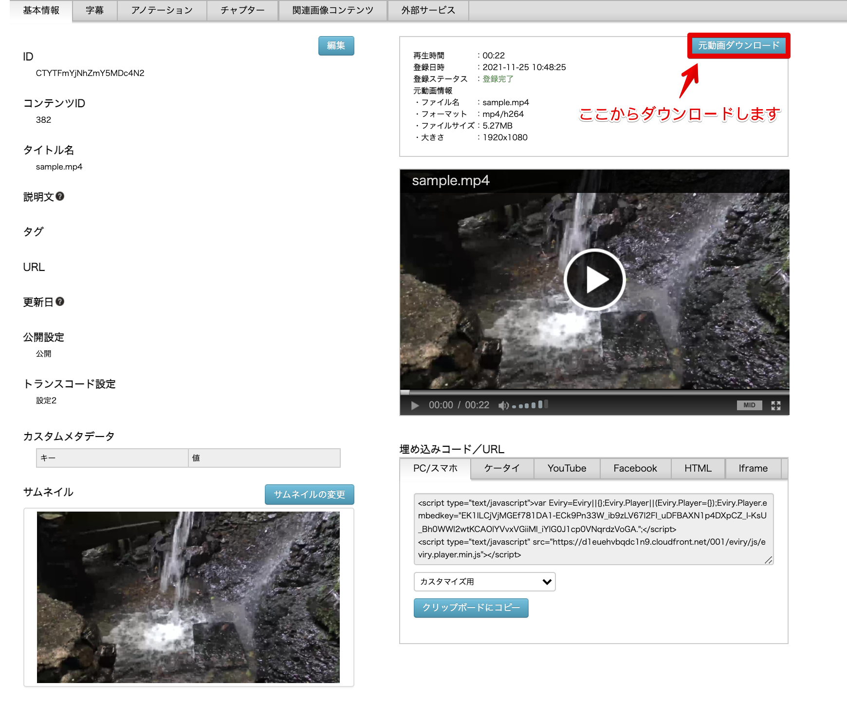The height and width of the screenshot is (724, 847).
Task: Open the help icon next to 説明文
Action: pyautogui.click(x=60, y=196)
